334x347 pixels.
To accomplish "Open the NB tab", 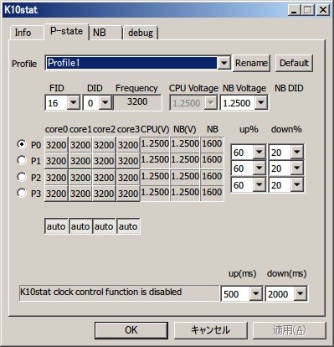I will (105, 33).
